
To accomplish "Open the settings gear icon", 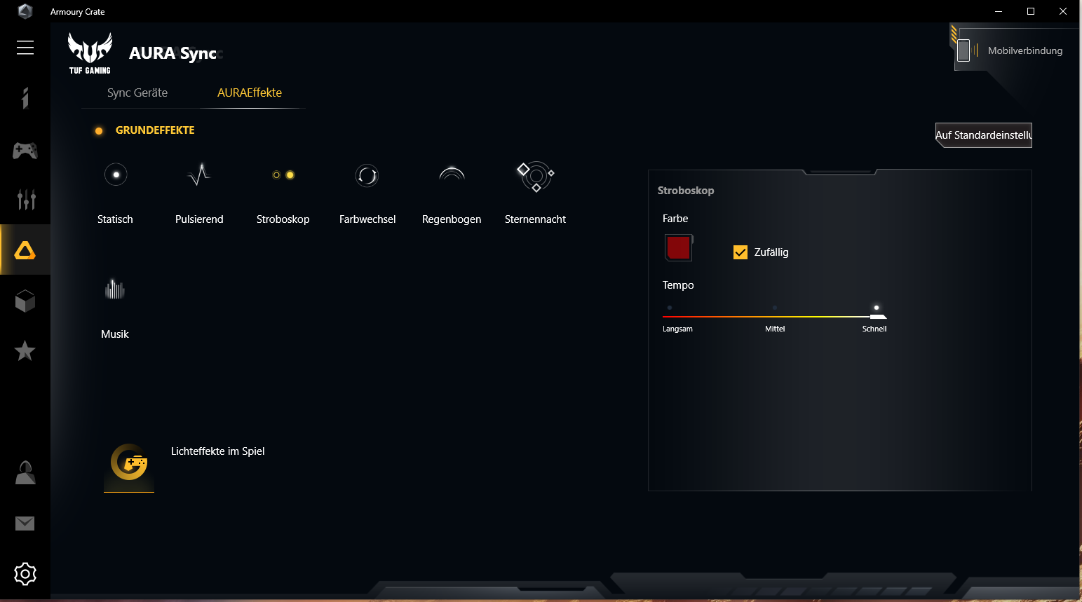I will 25,574.
